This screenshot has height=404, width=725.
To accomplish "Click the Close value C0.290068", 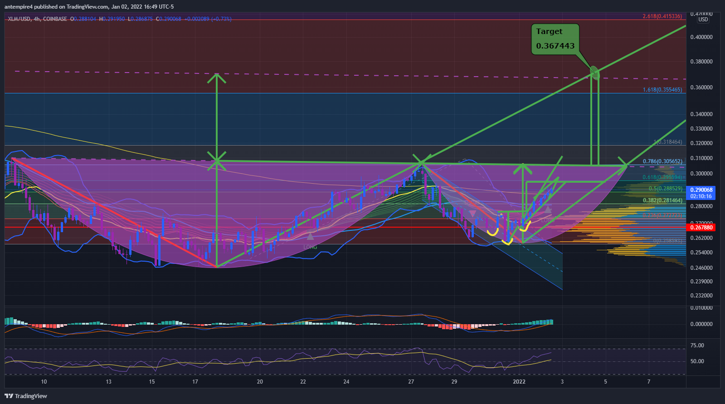I will click(x=169, y=19).
